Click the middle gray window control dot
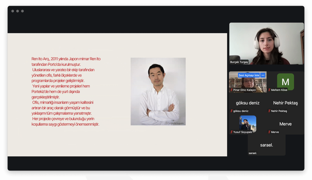This screenshot has height=180, width=312. (x=18, y=11)
